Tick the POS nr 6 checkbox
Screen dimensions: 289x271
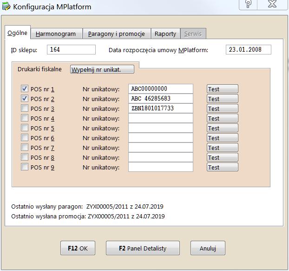click(25, 137)
